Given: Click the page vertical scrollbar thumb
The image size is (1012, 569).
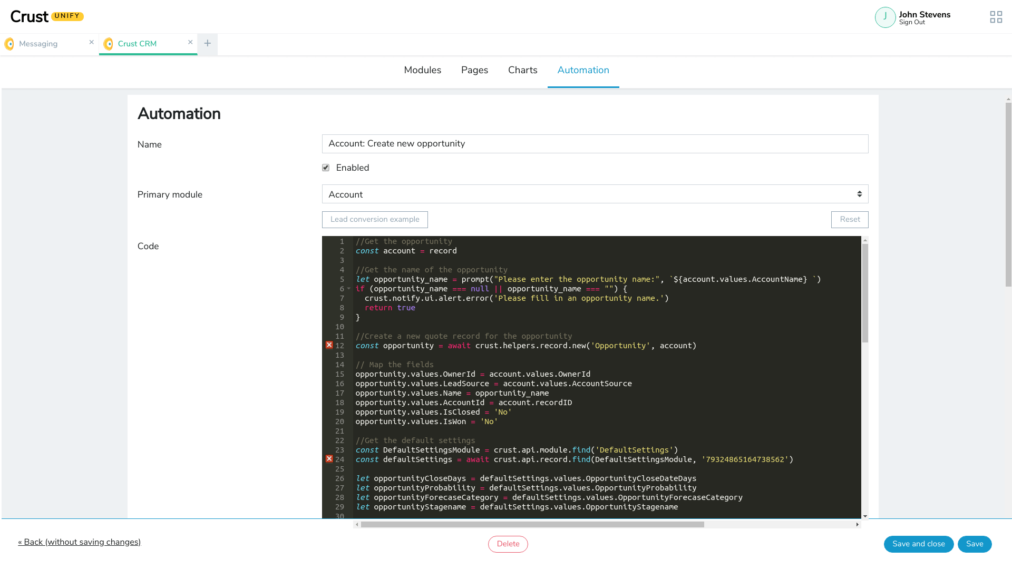Looking at the screenshot, I should 1008,194.
